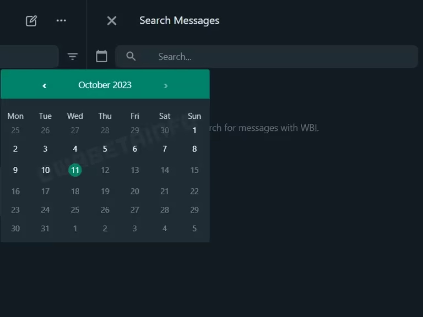Click October 15 in the calendar
This screenshot has width=423, height=317.
pyautogui.click(x=194, y=170)
